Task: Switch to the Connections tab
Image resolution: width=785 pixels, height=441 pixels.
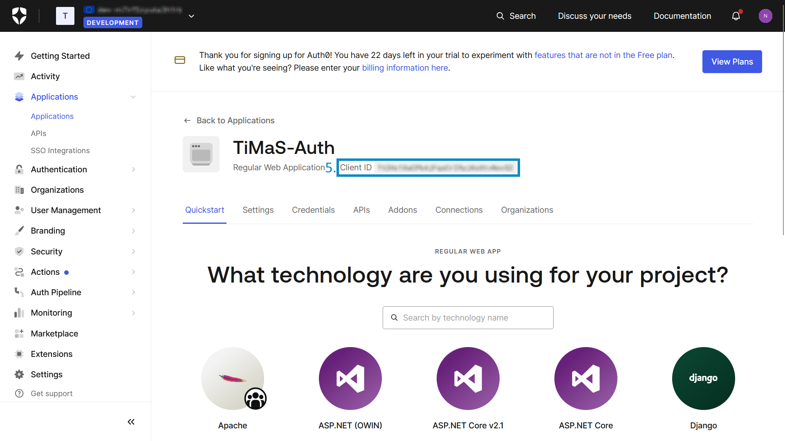Action: click(459, 210)
